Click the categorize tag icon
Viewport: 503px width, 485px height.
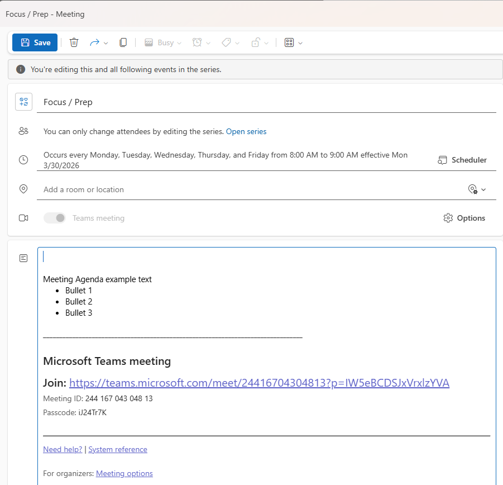(226, 42)
